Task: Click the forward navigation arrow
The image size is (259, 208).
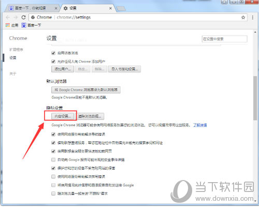Action: tap(16, 17)
